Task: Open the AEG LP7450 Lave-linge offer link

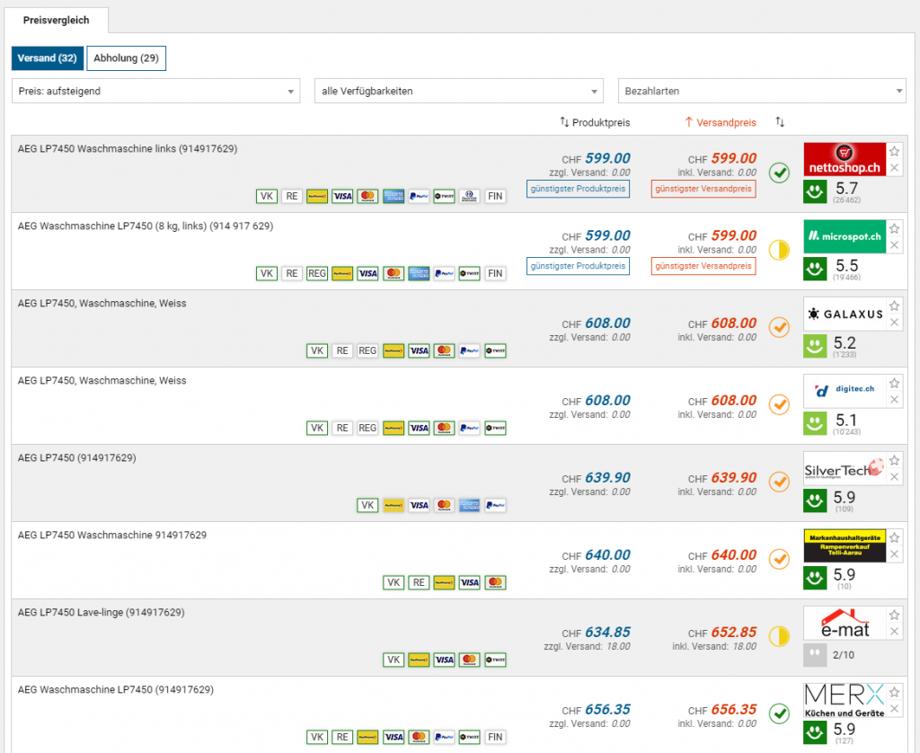Action: (x=102, y=613)
